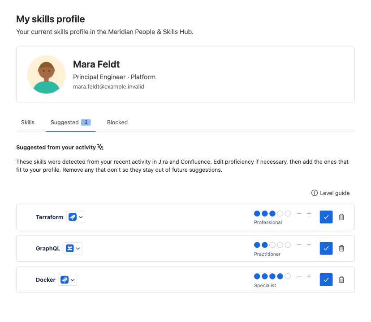Accept Terraform with the blue checkmark
The image size is (371, 322).
[x=326, y=217]
